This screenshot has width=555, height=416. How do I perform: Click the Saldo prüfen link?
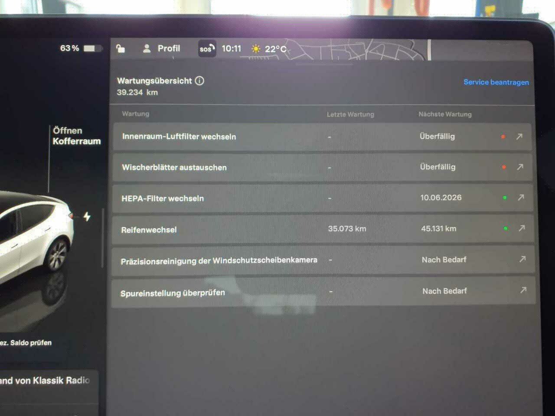(27, 343)
